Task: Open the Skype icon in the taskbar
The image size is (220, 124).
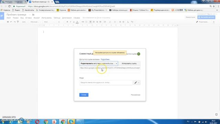Action: pyautogui.click(x=71, y=122)
